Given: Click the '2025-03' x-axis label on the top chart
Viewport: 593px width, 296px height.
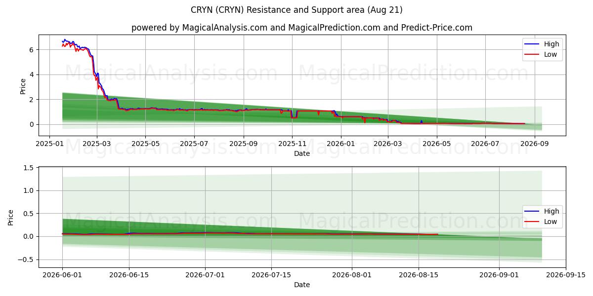Looking at the screenshot, I should click(x=97, y=144).
